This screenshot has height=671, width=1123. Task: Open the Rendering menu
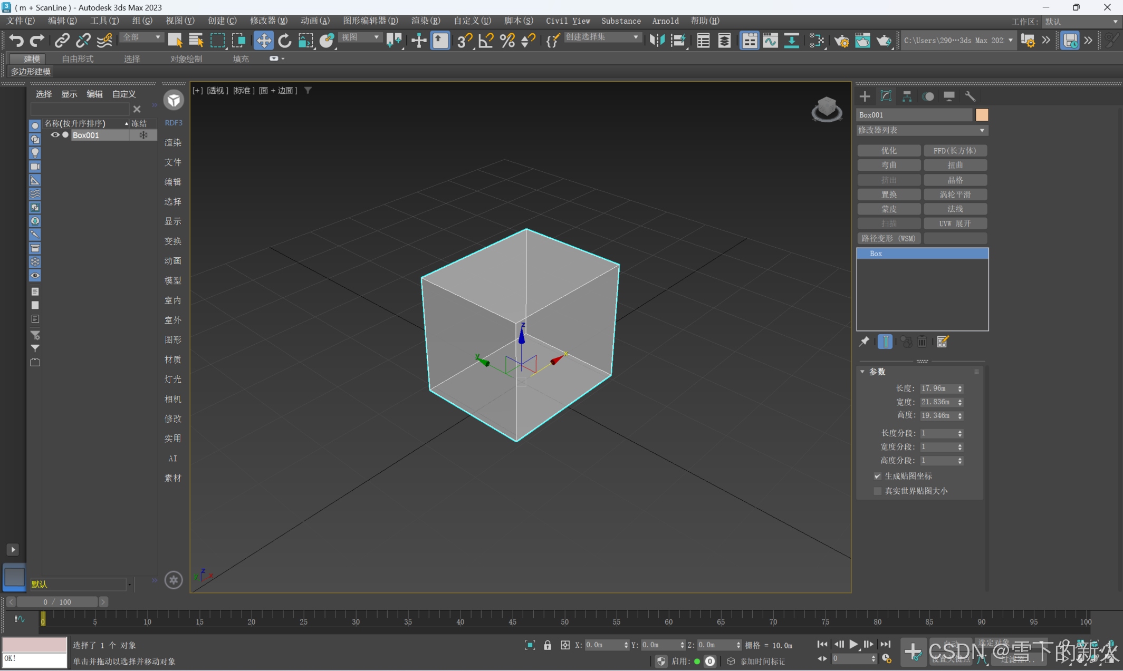click(x=425, y=21)
